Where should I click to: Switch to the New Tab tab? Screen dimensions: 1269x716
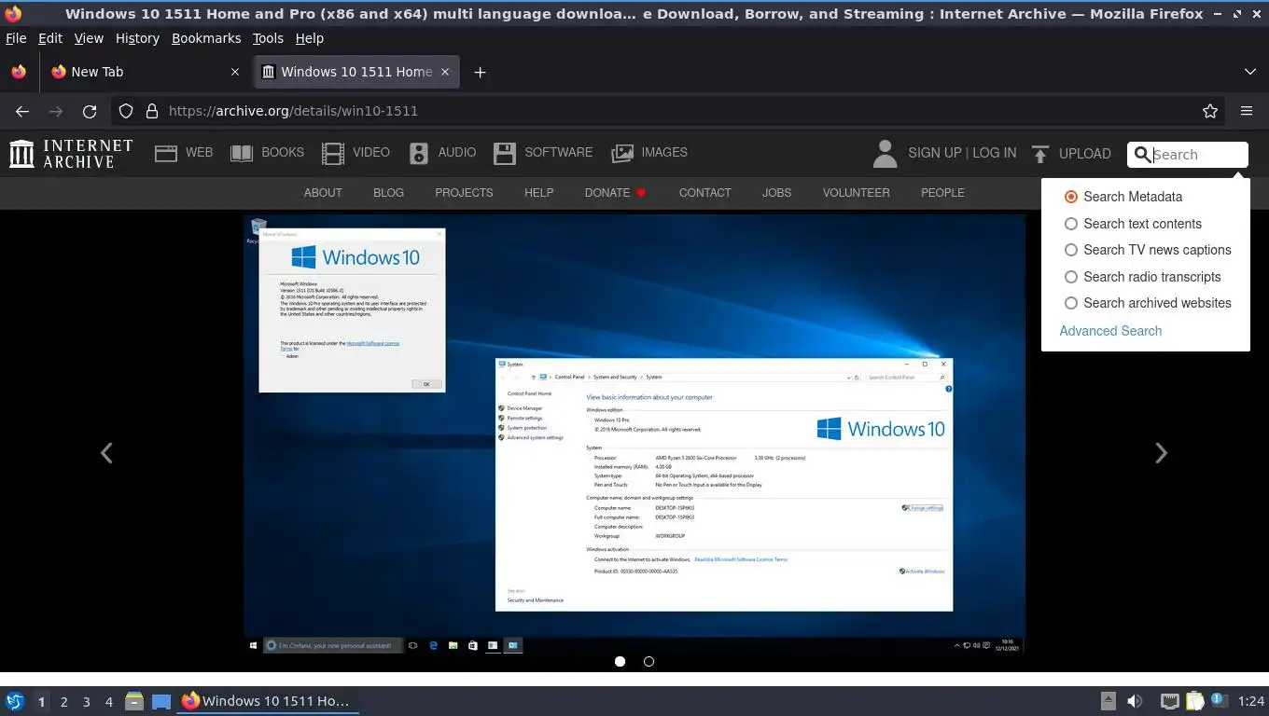click(145, 72)
